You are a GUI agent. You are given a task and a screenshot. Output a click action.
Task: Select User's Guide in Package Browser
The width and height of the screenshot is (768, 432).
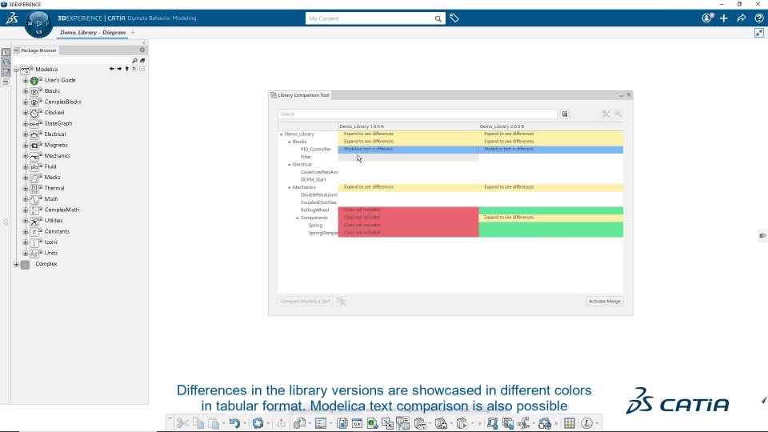click(60, 80)
